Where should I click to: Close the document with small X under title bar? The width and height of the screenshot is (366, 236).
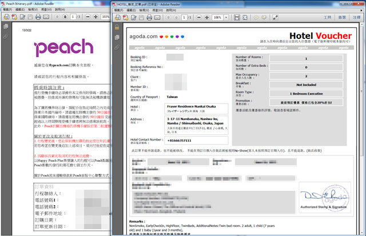361,10
